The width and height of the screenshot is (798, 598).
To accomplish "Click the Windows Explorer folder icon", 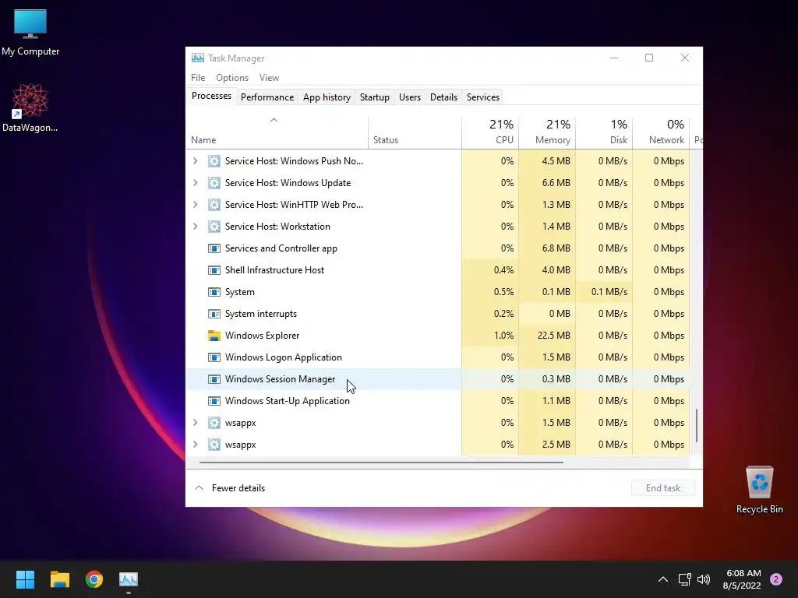I will tap(214, 336).
